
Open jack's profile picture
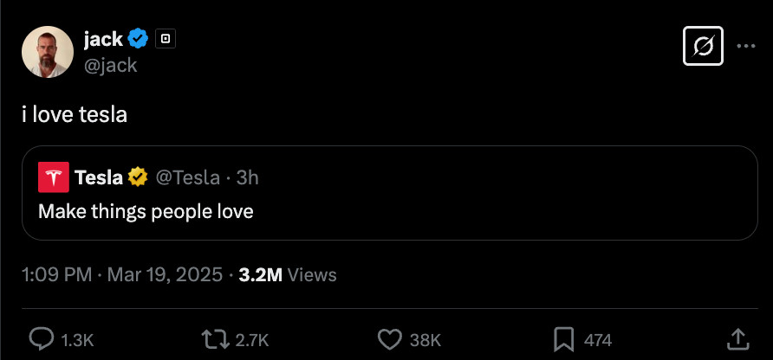pos(48,52)
